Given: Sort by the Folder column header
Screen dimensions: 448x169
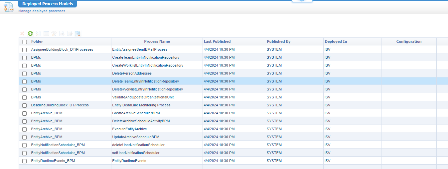Looking at the screenshot, I should tap(37, 41).
